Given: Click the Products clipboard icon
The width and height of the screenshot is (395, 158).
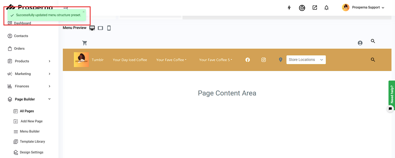Looking at the screenshot, I should coord(10,61).
